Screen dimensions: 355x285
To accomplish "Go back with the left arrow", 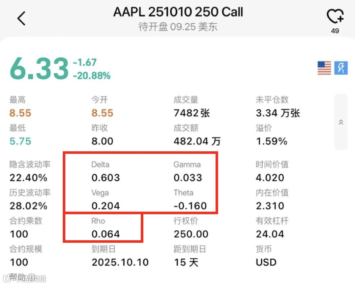I will point(21,18).
